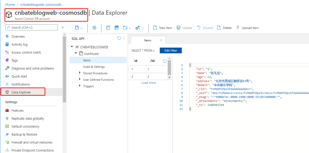This screenshot has height=153, width=309.
Task: Click the Edit Filter button
Action: tap(171, 50)
